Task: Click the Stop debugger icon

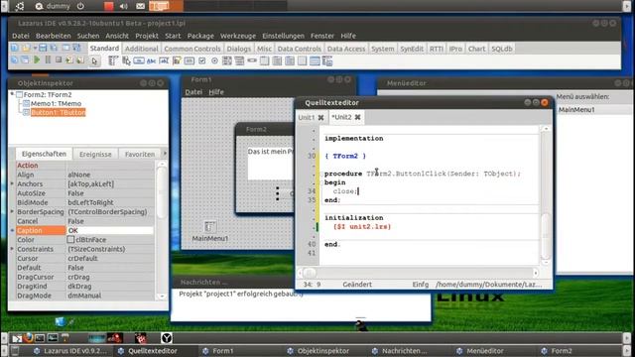Action: click(x=59, y=59)
